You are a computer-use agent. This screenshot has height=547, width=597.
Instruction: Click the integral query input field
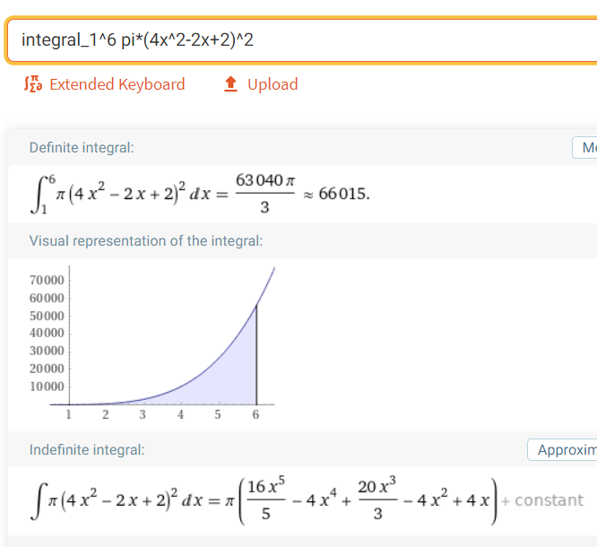(302, 40)
